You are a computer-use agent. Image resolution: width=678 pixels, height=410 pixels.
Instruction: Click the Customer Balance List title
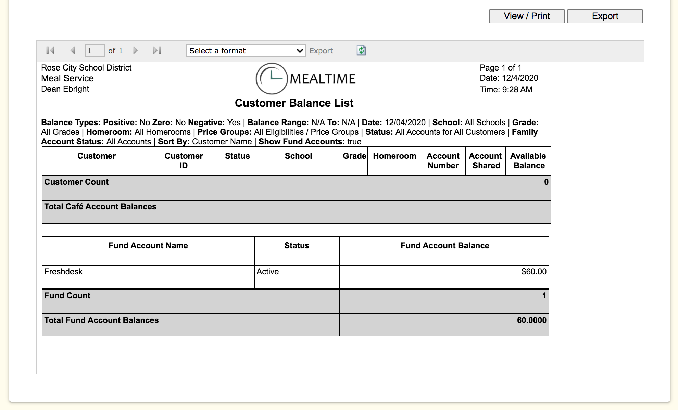pyautogui.click(x=294, y=103)
